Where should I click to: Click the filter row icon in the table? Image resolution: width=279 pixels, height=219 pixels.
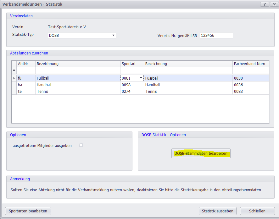click(x=14, y=71)
